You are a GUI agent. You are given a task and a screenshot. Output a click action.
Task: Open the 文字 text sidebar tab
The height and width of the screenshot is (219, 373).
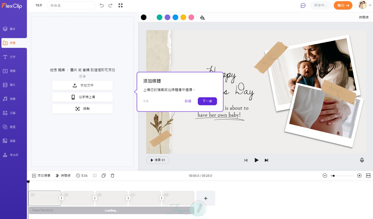coord(13,57)
